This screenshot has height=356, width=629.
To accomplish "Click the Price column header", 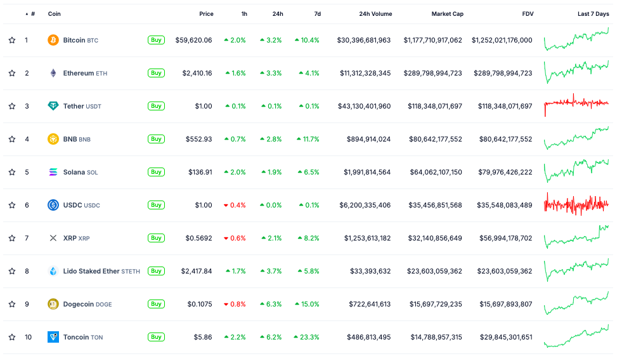I will click(206, 14).
